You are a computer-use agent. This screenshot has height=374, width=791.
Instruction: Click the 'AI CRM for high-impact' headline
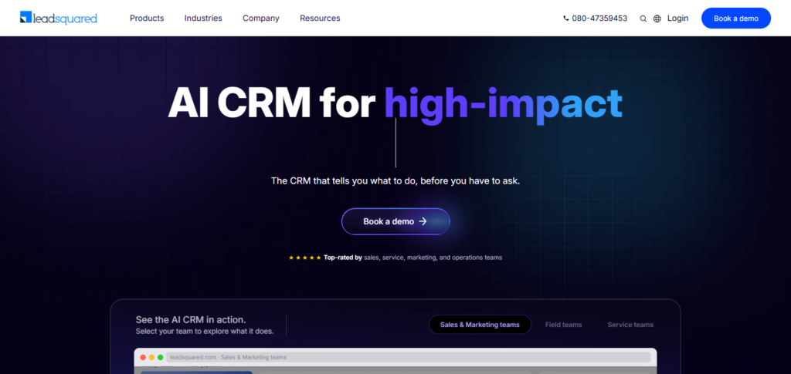[x=395, y=105]
